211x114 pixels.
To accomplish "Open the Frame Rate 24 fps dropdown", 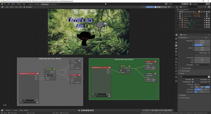I will coord(202,65).
